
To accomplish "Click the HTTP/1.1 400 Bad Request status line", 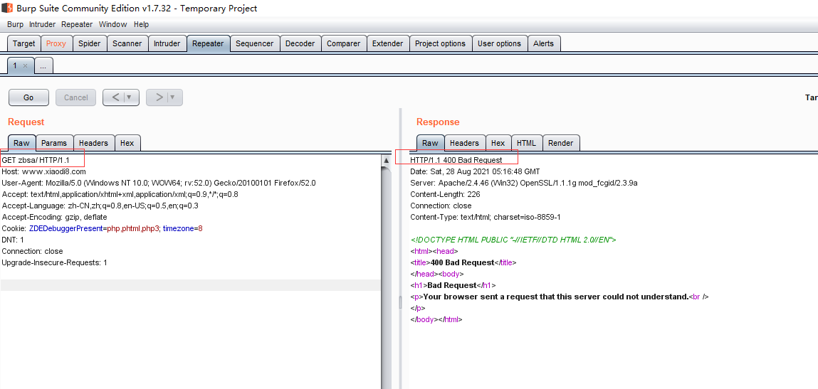I will [456, 160].
